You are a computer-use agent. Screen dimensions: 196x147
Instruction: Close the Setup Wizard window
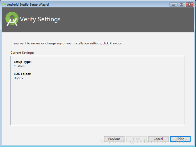[190, 4]
